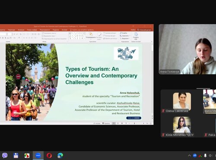Switch to Reading view
This screenshot has height=160, width=216.
[x=122, y=123]
